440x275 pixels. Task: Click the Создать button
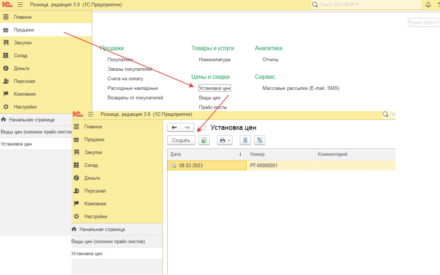pos(181,140)
